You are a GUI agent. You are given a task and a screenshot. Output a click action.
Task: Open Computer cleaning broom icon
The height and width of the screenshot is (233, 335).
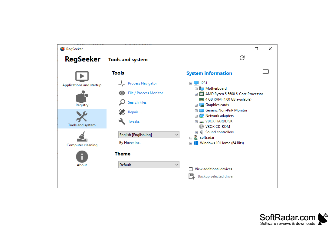[82, 137]
